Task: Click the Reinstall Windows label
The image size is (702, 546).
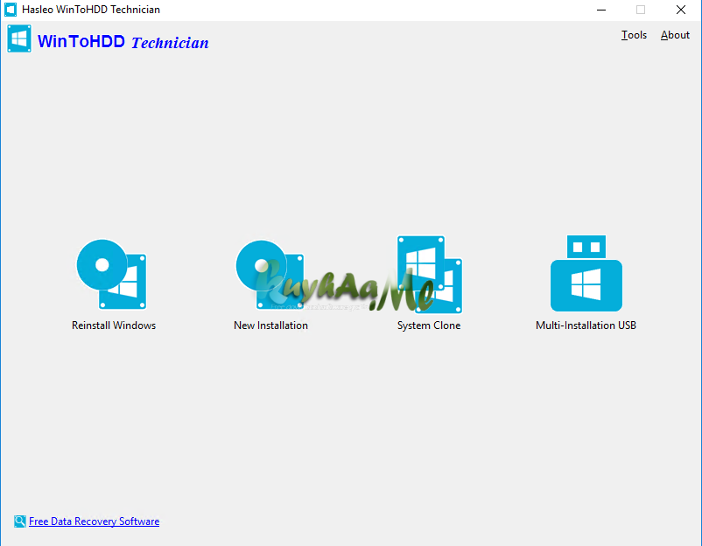Action: point(114,325)
